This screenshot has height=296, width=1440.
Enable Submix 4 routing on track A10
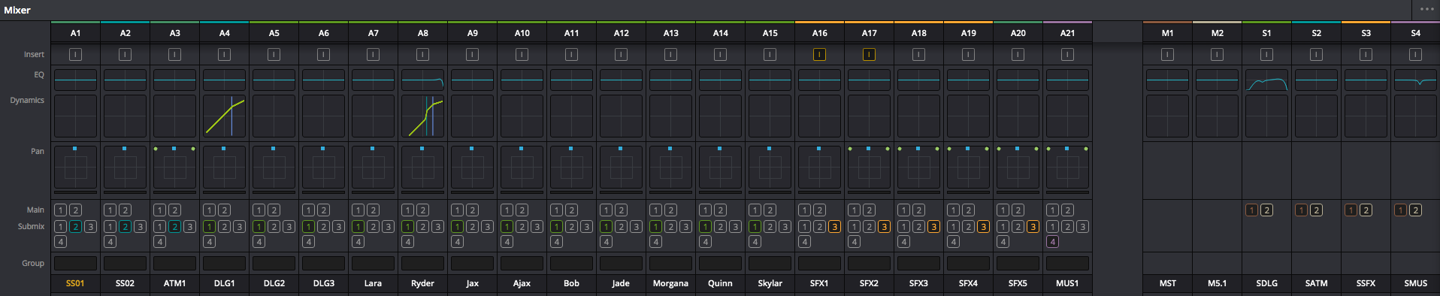pos(507,242)
